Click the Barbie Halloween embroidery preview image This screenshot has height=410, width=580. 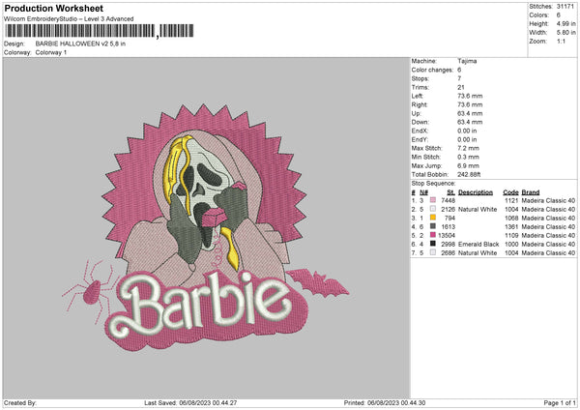(x=206, y=227)
